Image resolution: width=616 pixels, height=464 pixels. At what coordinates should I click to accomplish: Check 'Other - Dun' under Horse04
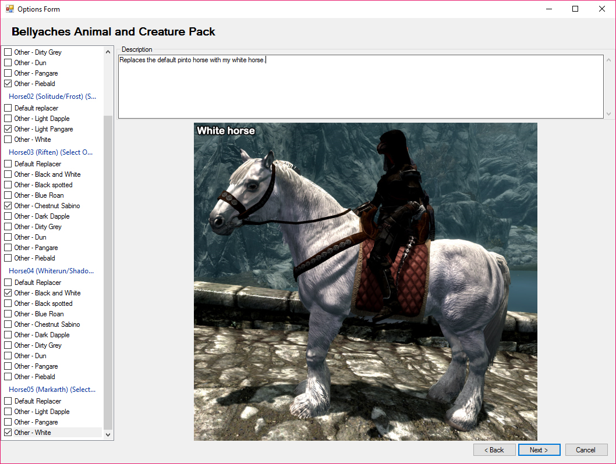pos(8,356)
